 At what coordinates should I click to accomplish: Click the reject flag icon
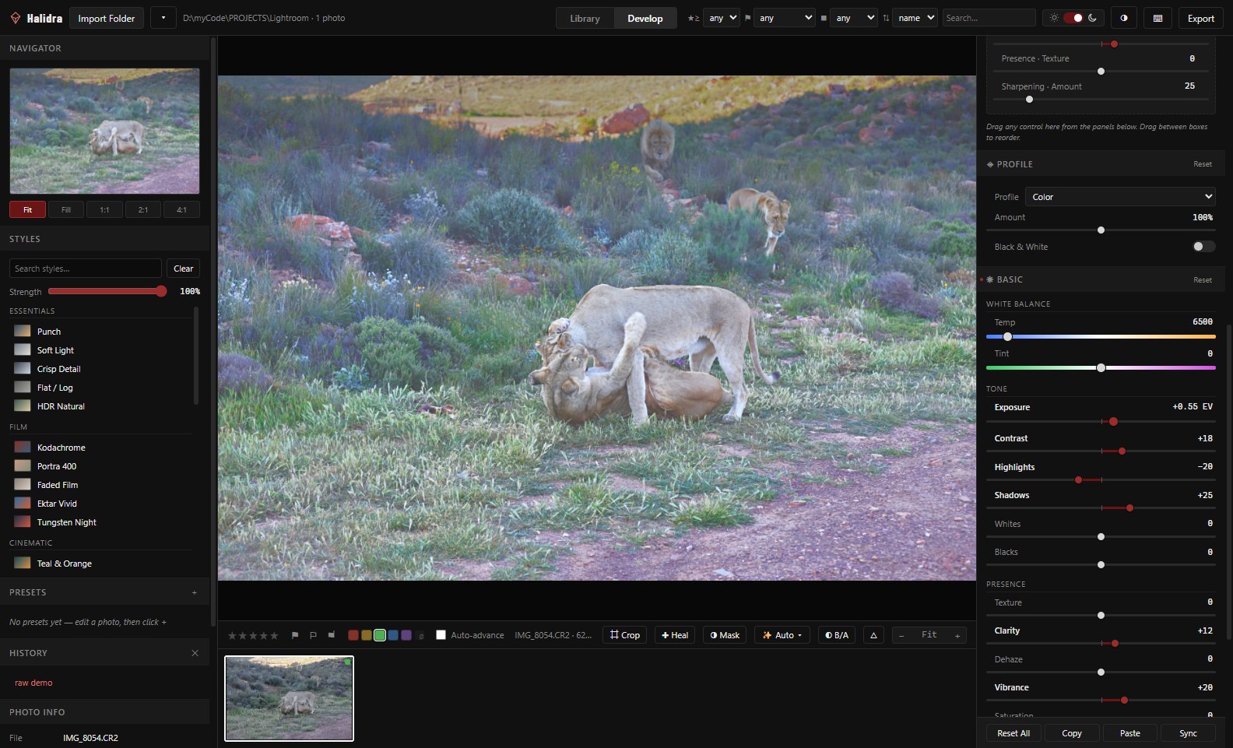click(x=331, y=635)
